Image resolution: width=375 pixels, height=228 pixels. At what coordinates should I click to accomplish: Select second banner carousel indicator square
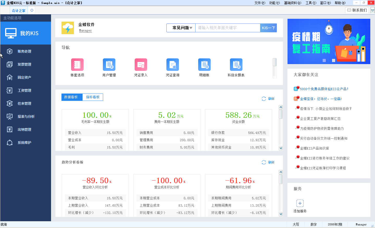tap(334, 60)
